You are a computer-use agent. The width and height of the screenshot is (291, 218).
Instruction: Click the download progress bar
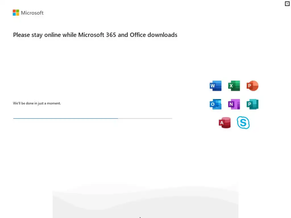tap(93, 118)
